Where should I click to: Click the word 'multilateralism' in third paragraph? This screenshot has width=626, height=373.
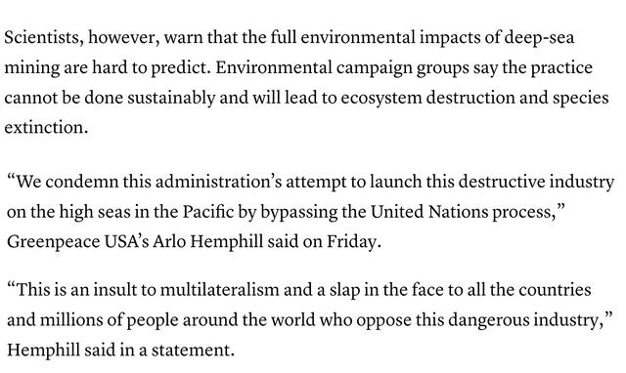point(219,290)
